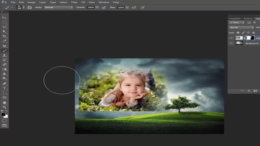Hide the top masked layer visibility eye

coord(231,38)
